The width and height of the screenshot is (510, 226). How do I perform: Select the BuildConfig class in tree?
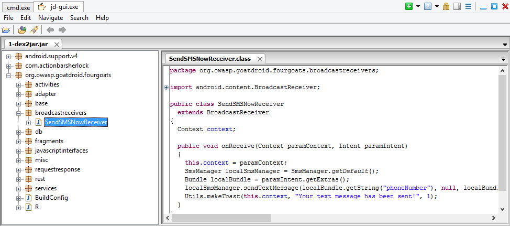pos(51,198)
